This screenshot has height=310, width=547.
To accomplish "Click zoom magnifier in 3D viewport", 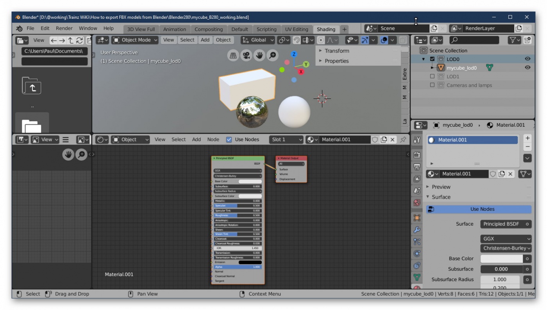I will click(272, 56).
